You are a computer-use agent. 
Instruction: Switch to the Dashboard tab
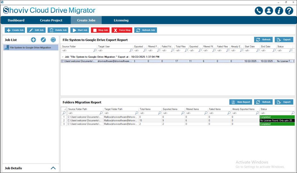(16, 20)
